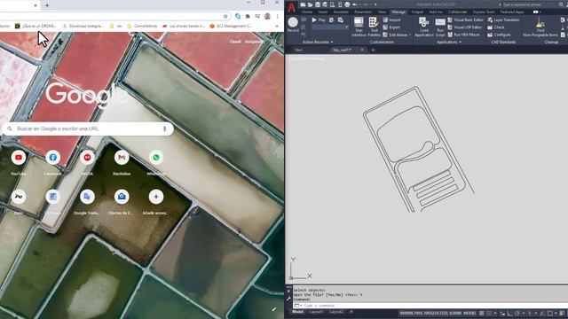Play the recorded action macro

click(x=319, y=20)
